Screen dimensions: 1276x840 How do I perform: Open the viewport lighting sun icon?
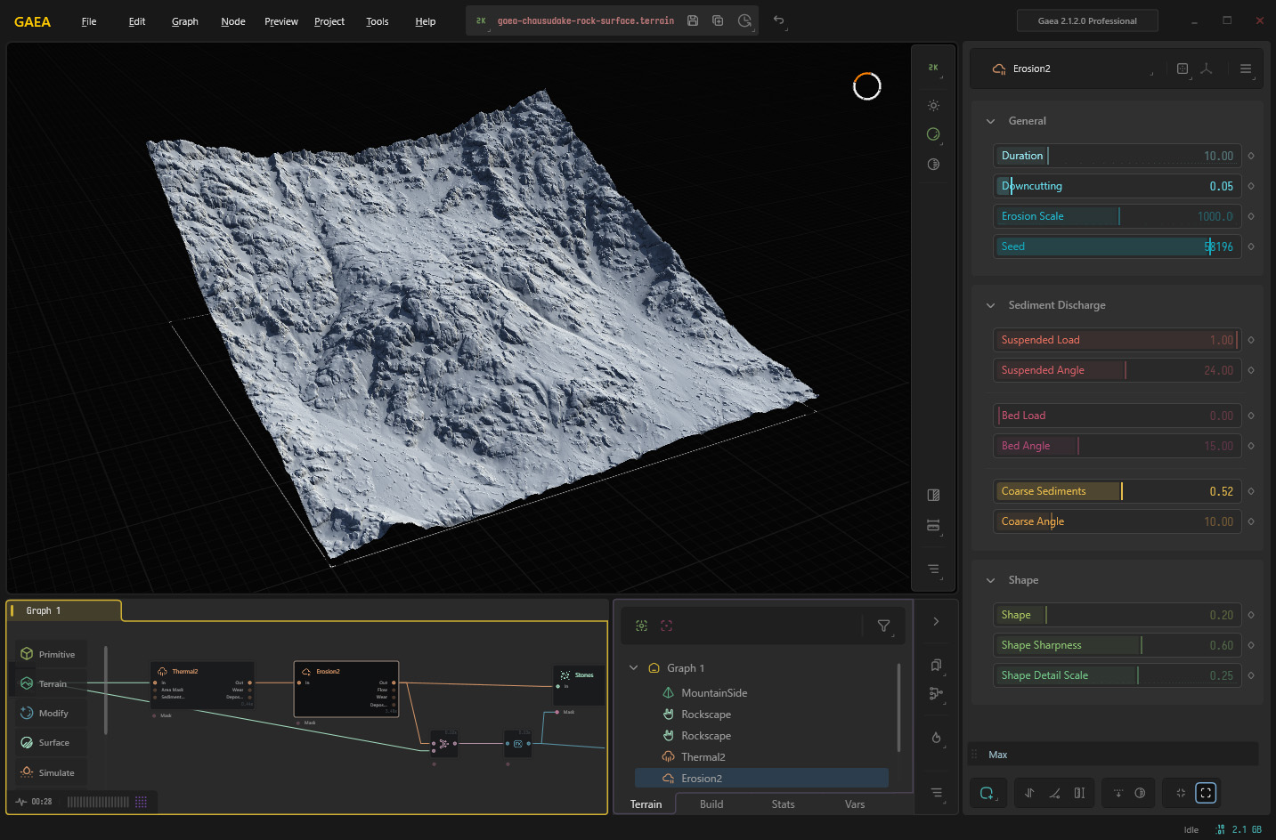coord(933,106)
